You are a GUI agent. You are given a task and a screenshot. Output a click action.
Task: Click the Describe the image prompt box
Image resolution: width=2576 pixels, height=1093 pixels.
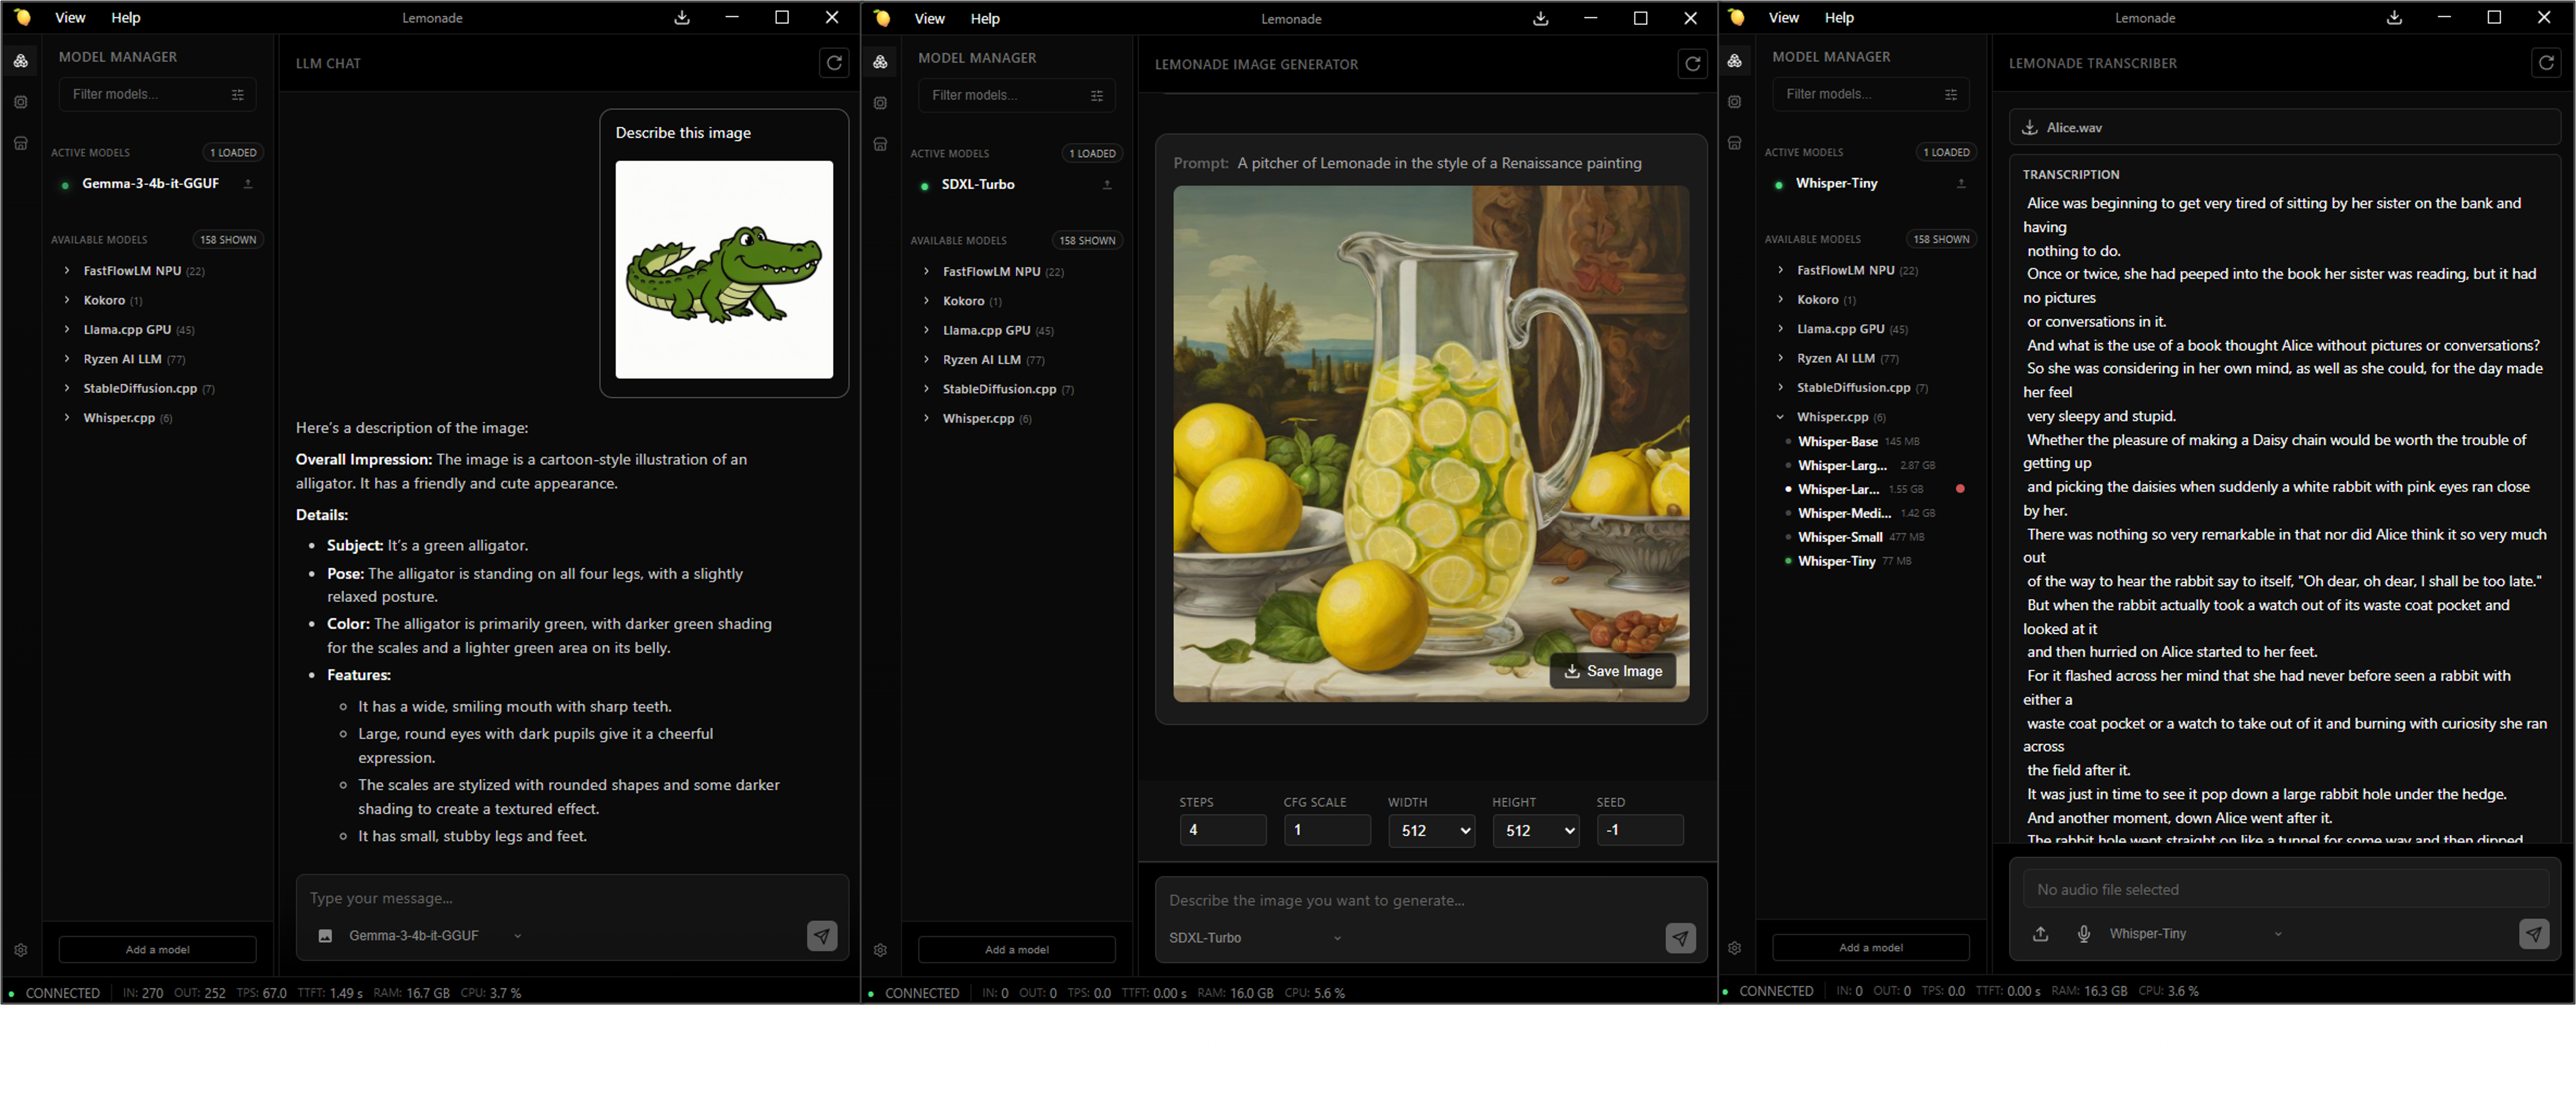[x=1431, y=901]
